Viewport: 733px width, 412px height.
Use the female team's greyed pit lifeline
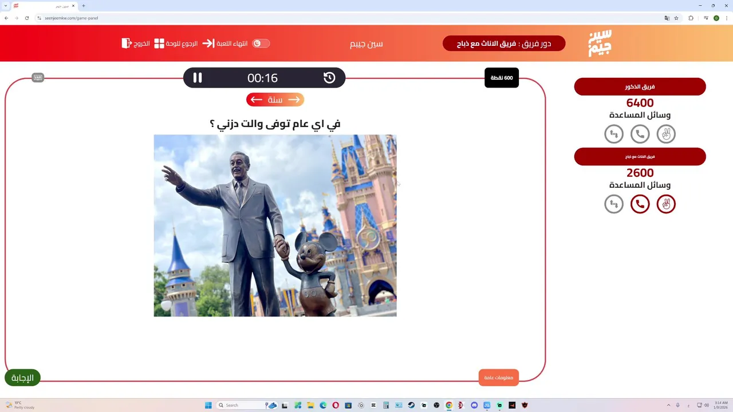[614, 204]
